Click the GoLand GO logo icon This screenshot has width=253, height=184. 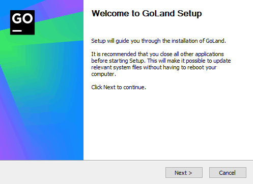(22, 22)
